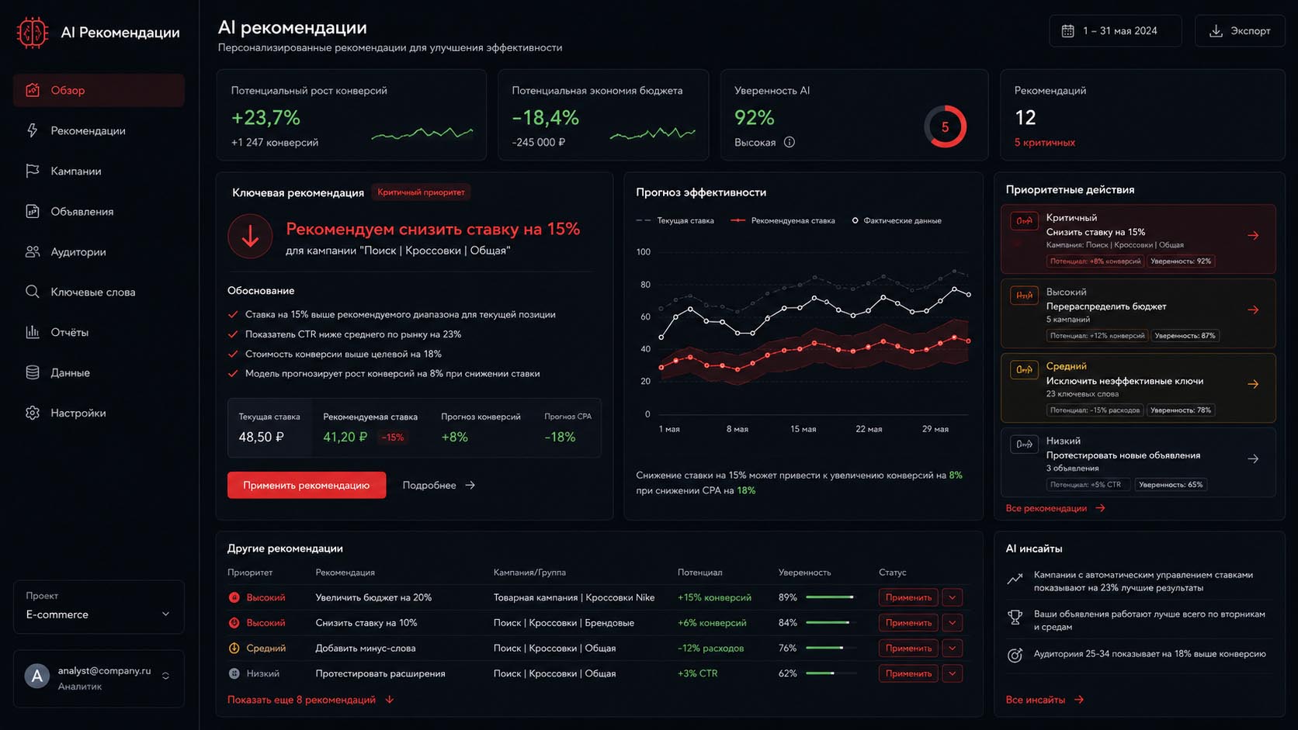Viewport: 1298px width, 730px height.
Task: Toggle Рекомендуемая ставка legend series
Action: click(x=783, y=220)
